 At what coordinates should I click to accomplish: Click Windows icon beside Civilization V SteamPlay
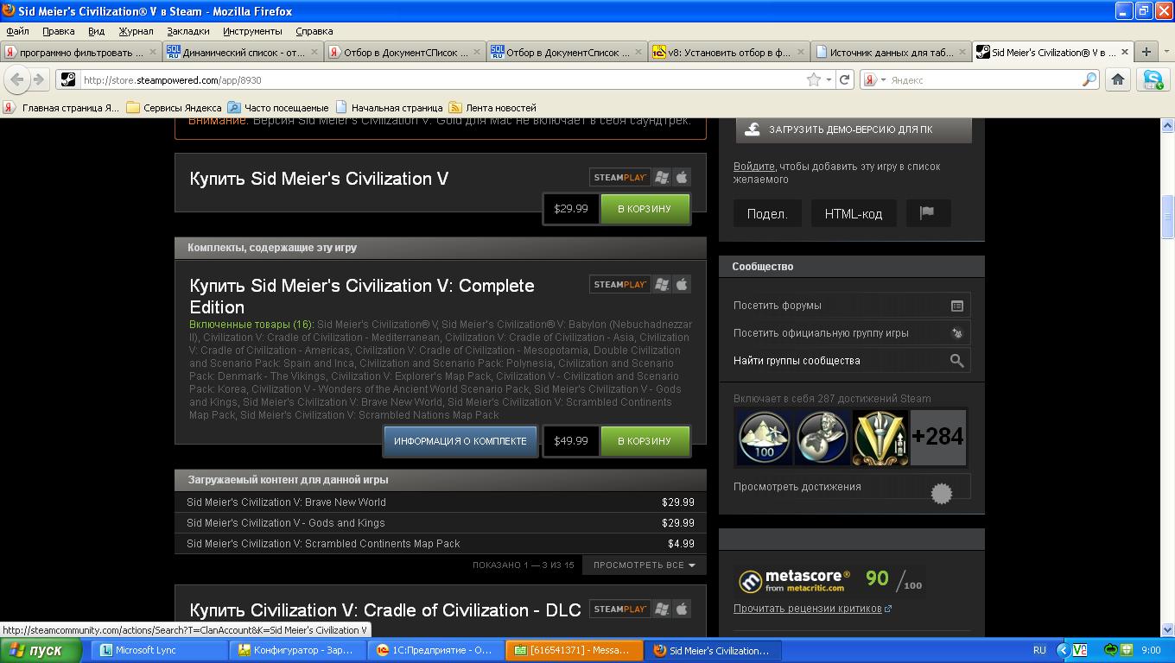point(662,177)
